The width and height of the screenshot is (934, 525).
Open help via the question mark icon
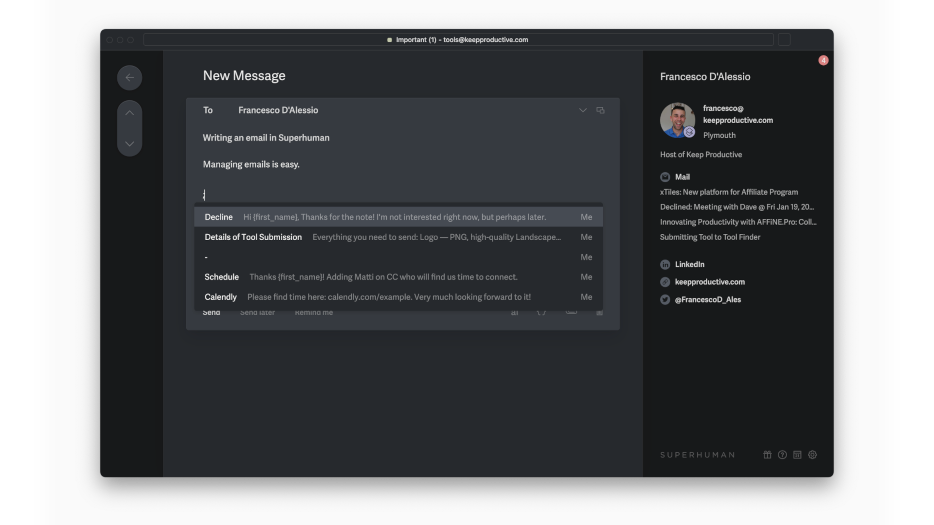coord(782,455)
